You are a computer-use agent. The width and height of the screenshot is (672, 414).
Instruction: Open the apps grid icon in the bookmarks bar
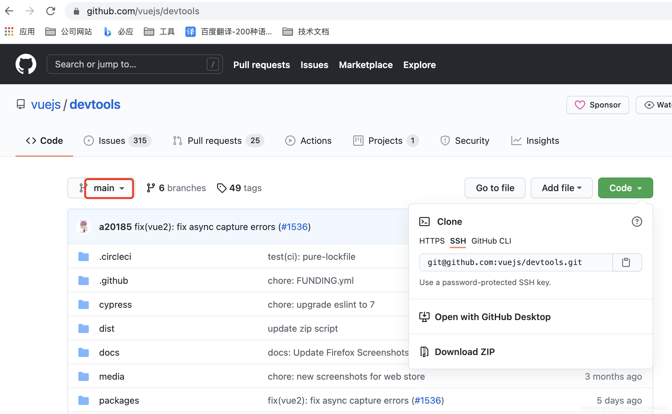point(9,31)
